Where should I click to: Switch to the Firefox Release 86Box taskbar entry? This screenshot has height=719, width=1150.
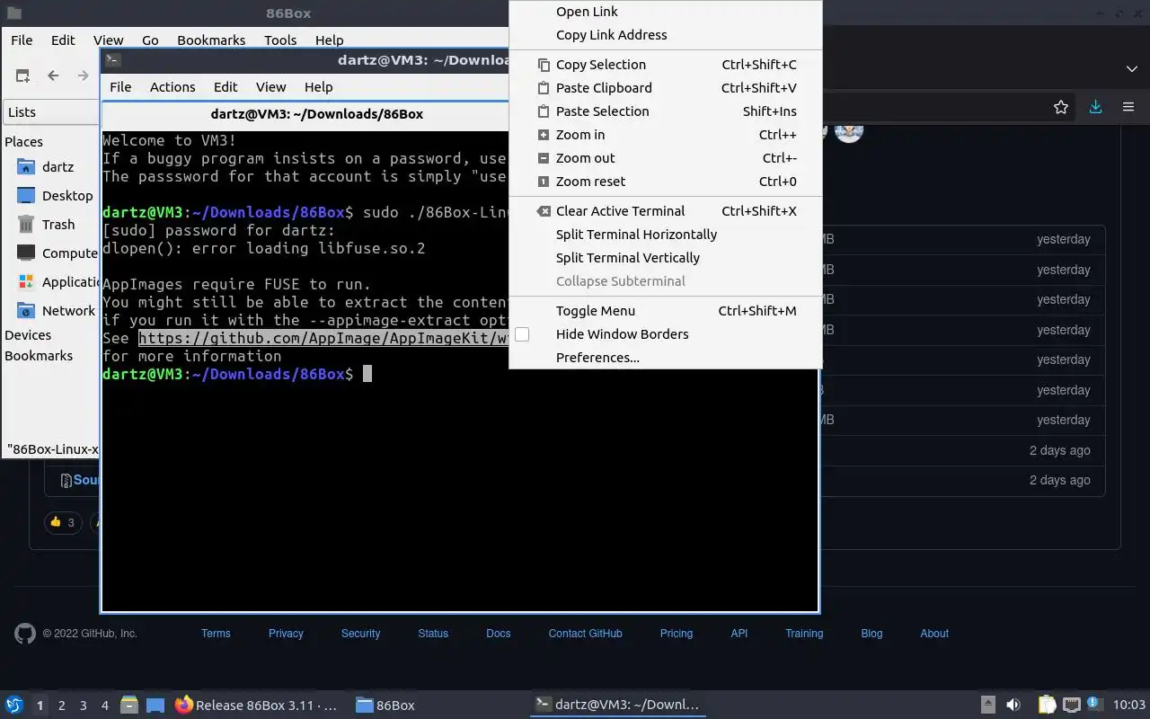coord(257,706)
